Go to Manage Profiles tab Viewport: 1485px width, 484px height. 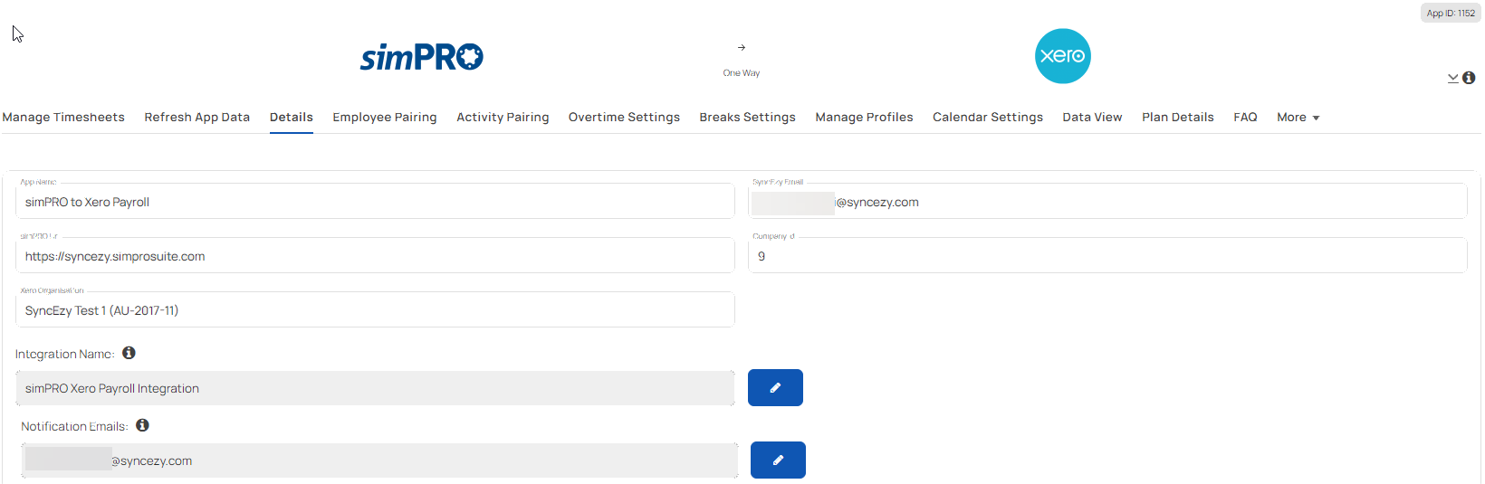tap(864, 117)
